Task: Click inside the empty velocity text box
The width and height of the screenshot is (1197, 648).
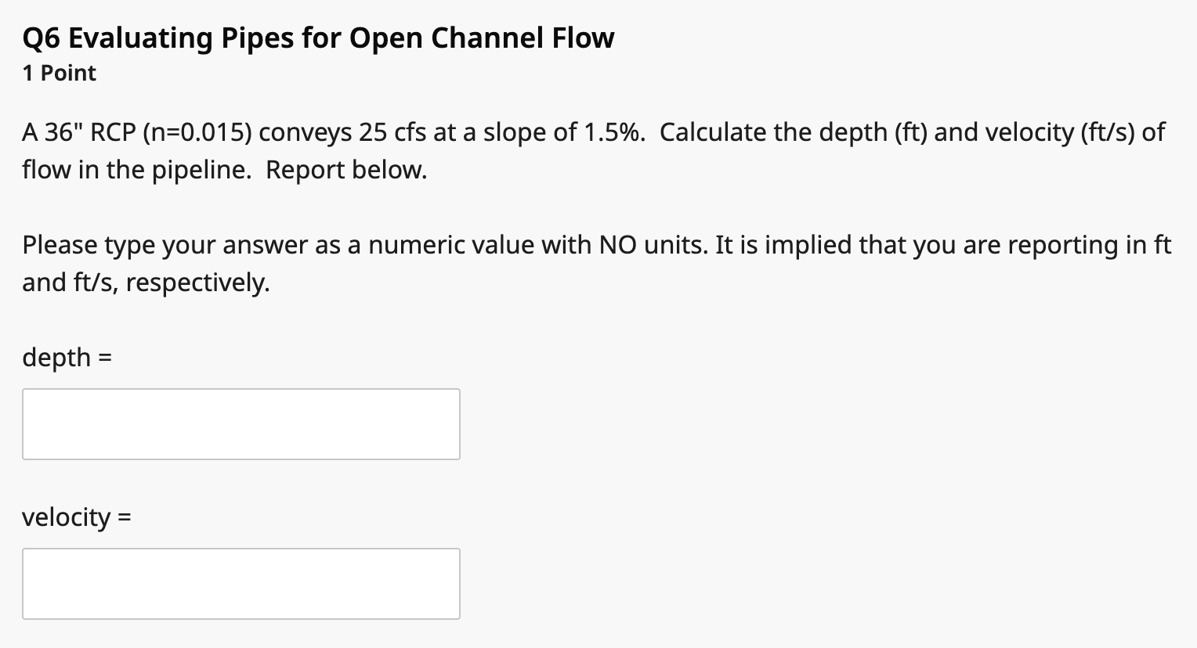Action: coord(240,583)
